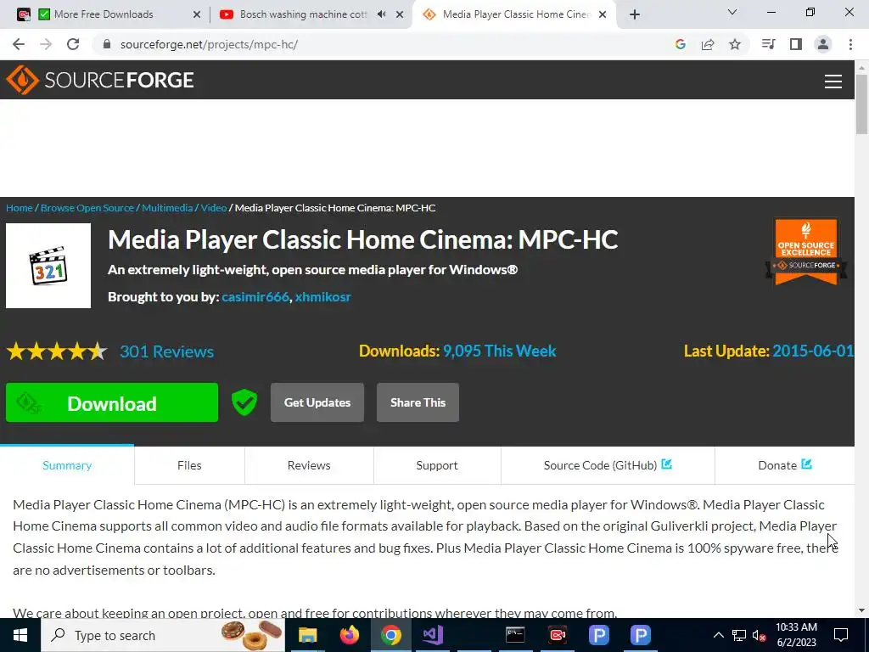Open the Donate tab
Screen dimensions: 869x652
pyautogui.click(x=785, y=465)
